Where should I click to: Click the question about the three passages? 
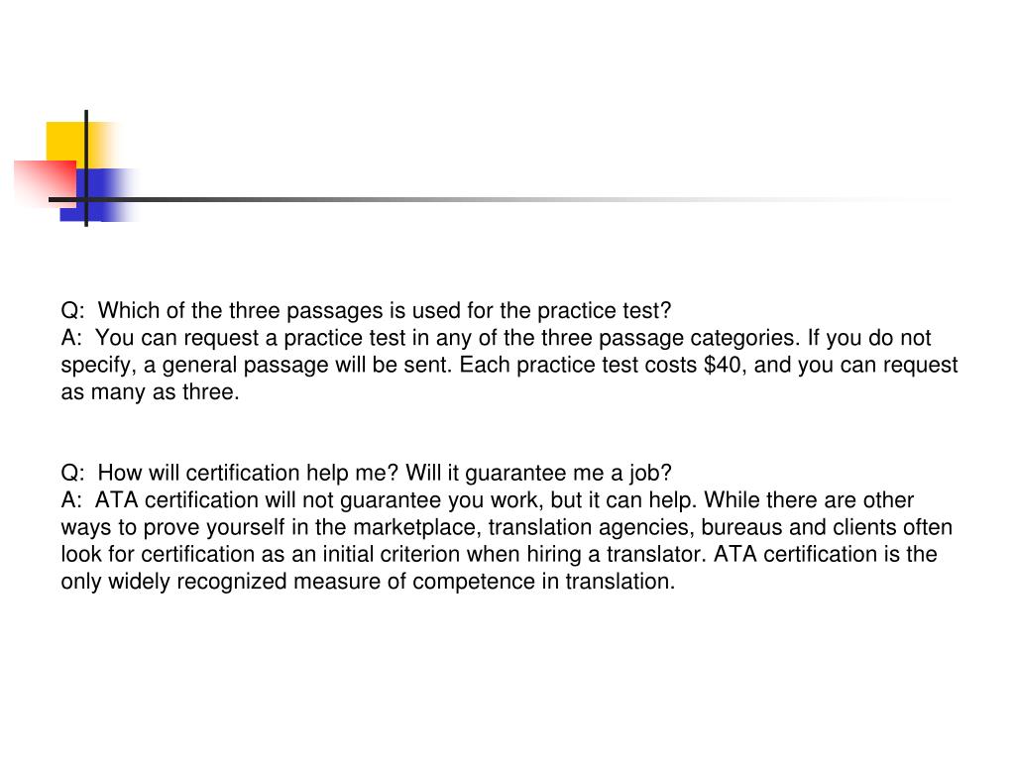pos(366,310)
